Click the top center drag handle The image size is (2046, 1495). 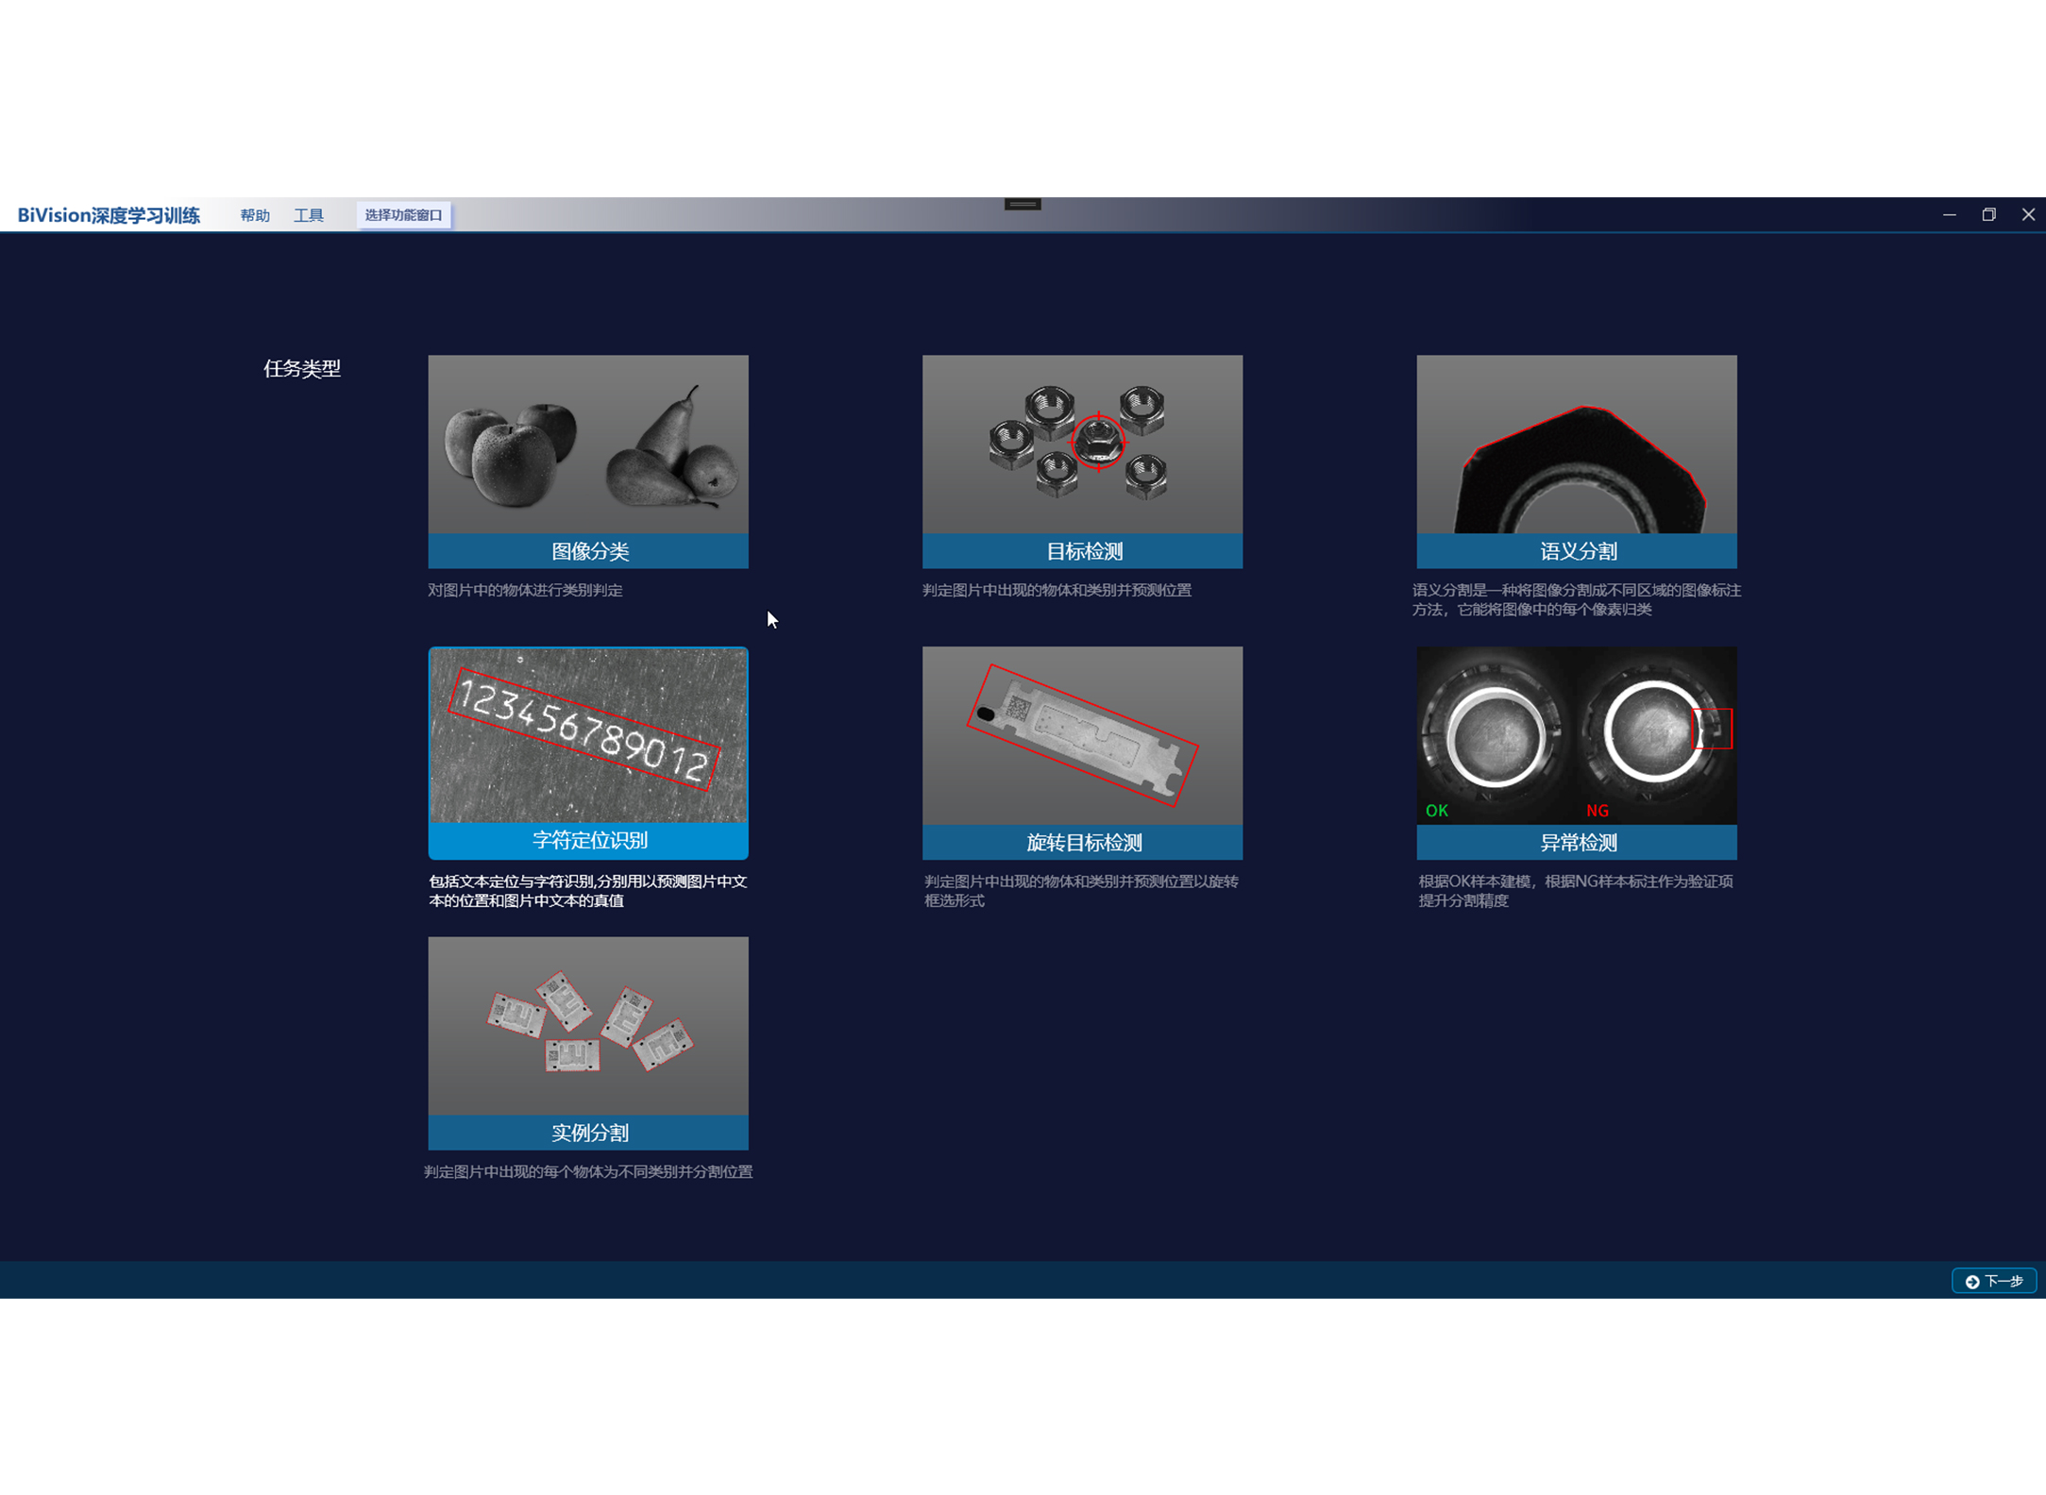(x=1023, y=204)
